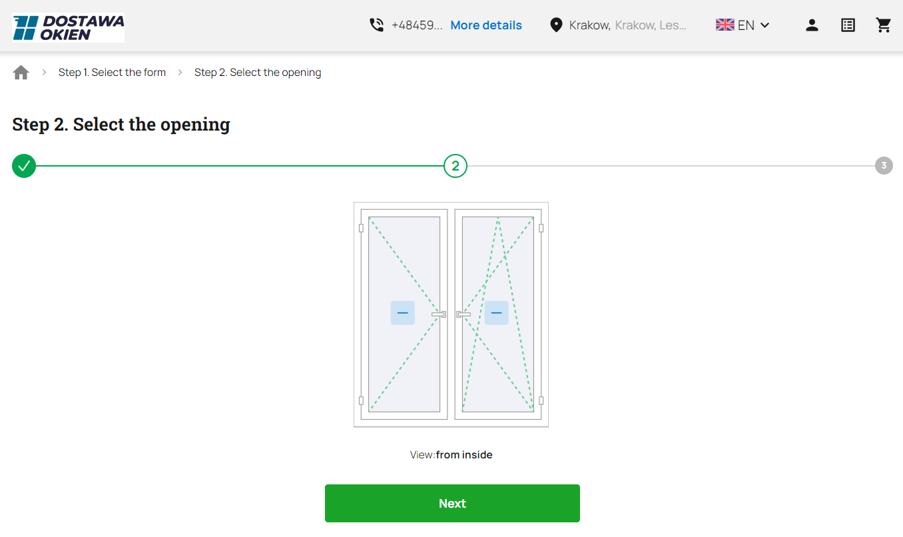Go to Step 1. Select the form
Image resolution: width=903 pixels, height=537 pixels.
112,72
